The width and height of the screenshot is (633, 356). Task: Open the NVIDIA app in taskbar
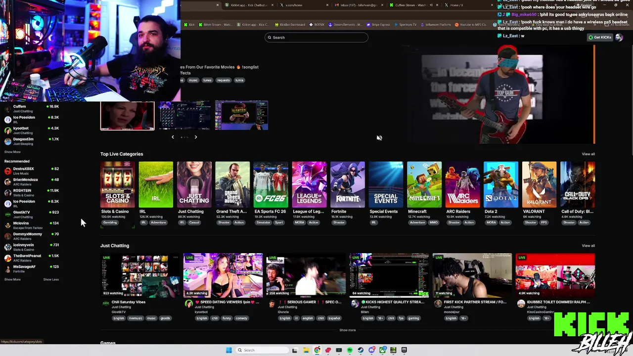[x=393, y=350]
